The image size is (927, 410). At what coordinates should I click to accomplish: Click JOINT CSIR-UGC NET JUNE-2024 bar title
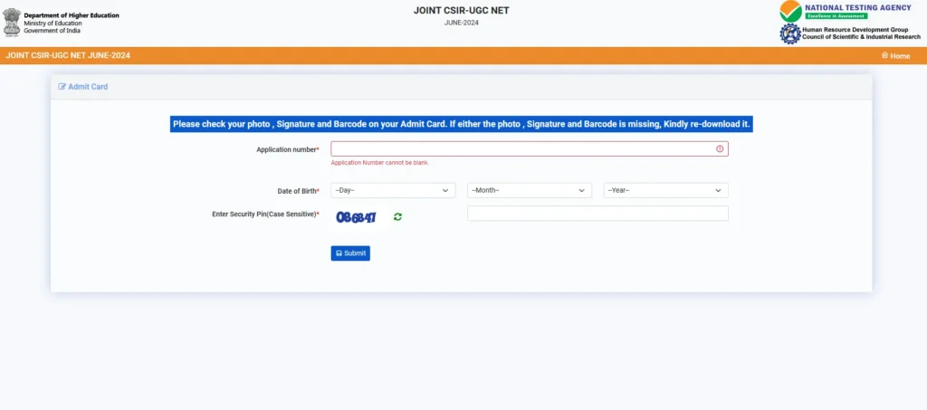[x=68, y=56]
